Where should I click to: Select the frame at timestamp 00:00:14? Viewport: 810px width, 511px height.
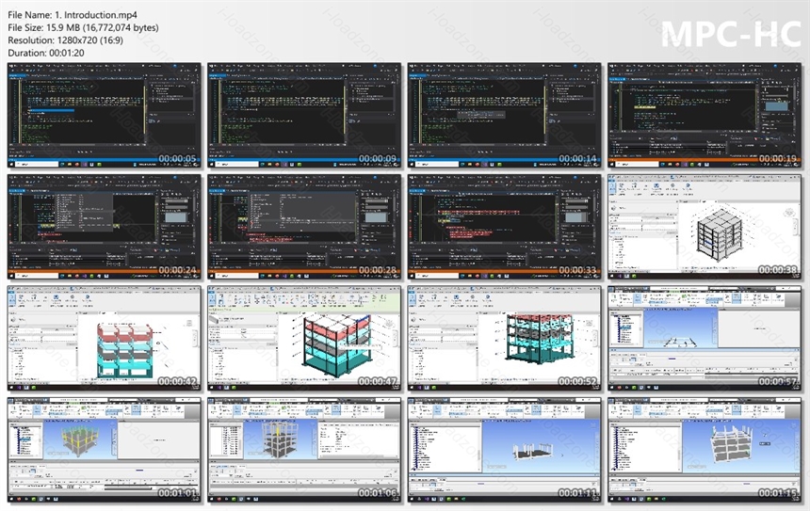click(504, 115)
